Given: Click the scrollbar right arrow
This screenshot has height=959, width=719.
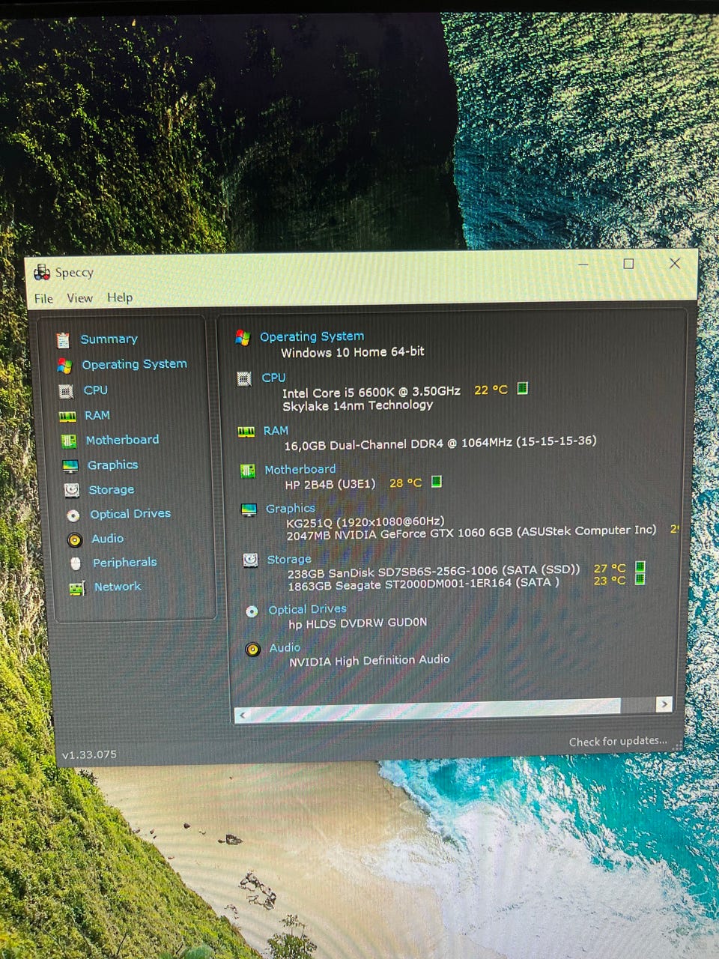Looking at the screenshot, I should pos(664,704).
